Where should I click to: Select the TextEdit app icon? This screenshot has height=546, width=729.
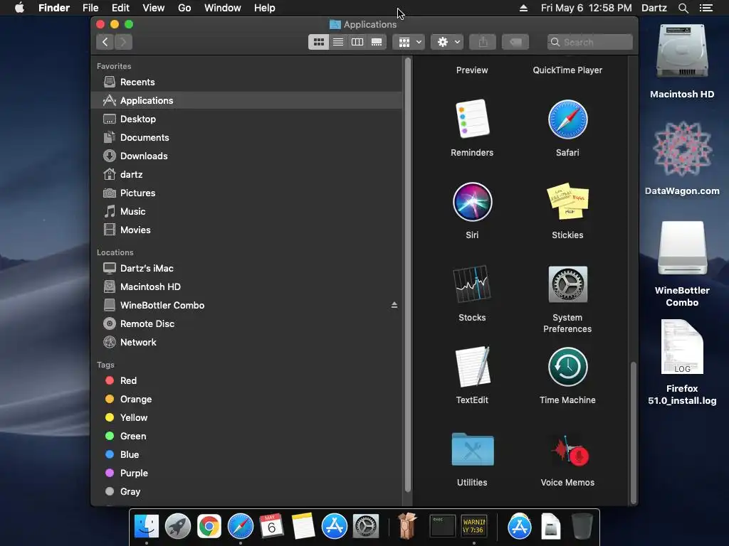tap(472, 367)
